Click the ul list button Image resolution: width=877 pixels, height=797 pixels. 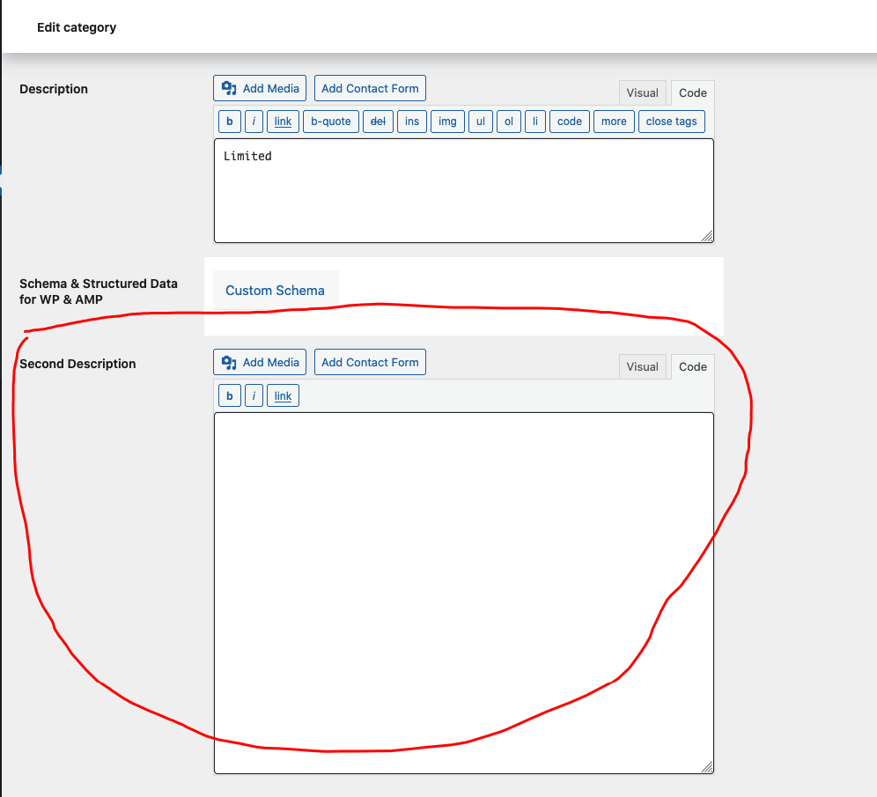pos(481,122)
